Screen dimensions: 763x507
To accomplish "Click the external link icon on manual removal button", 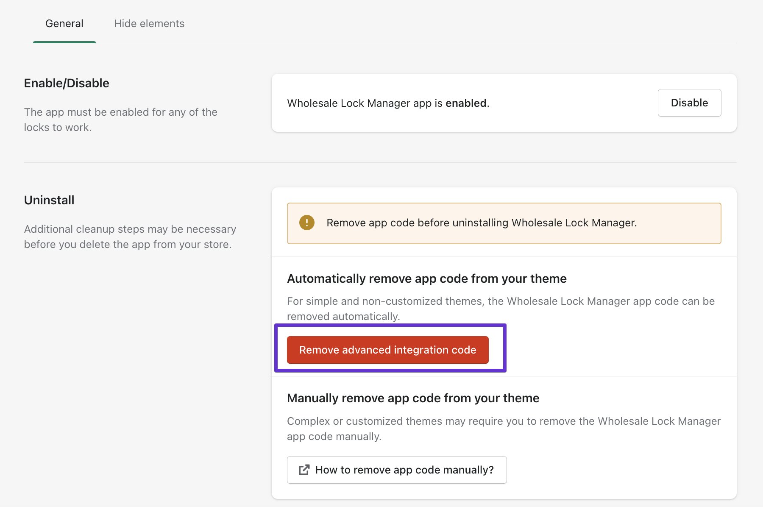I will tap(304, 470).
